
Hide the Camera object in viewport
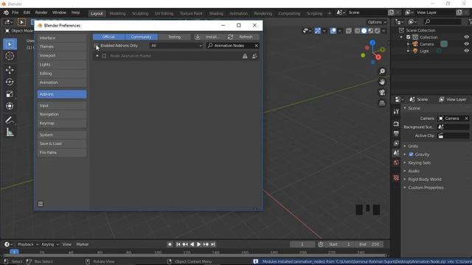point(466,44)
